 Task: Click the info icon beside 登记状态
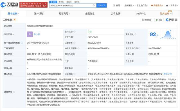74,31
